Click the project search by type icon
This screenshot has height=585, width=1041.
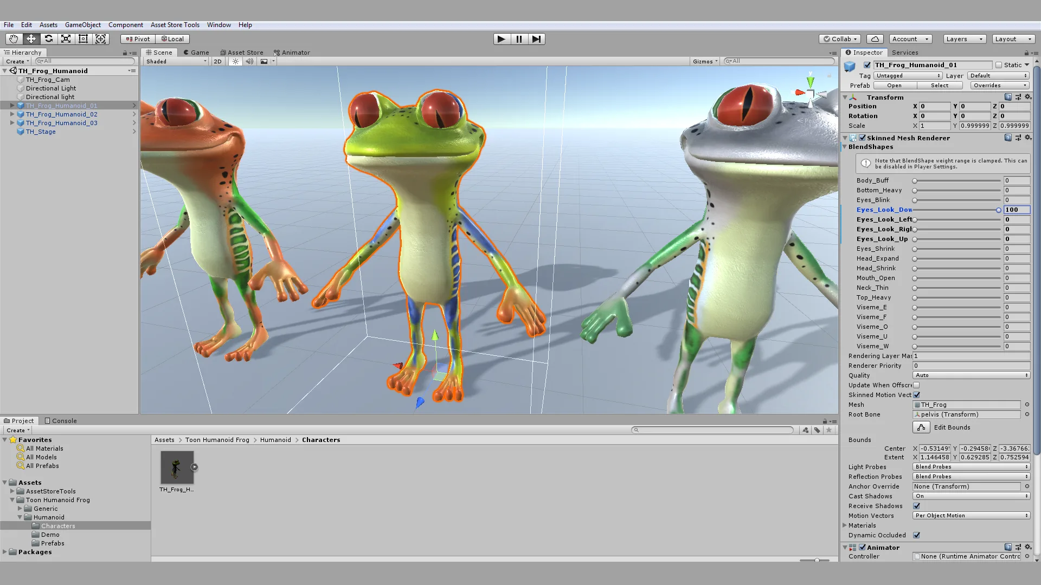coord(806,430)
